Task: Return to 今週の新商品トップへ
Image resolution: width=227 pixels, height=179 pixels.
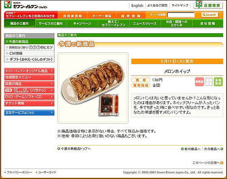Action: (x=74, y=149)
